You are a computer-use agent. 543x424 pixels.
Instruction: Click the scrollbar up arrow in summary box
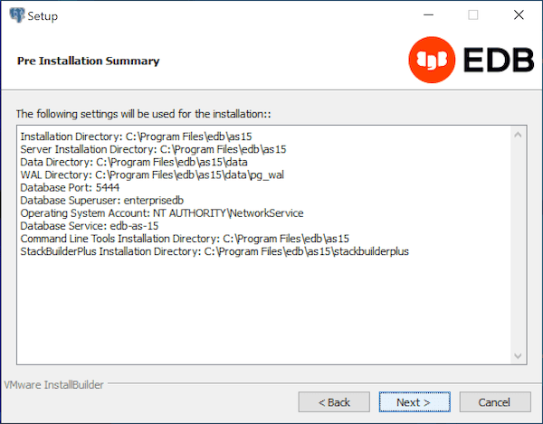coord(519,135)
